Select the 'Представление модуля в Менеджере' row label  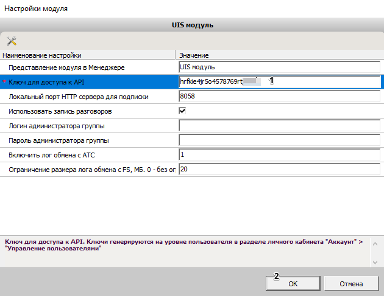(x=66, y=67)
